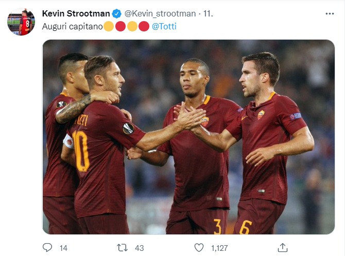The height and width of the screenshot is (256, 345).
Task: Click the first yellow circle emoji
Action: tap(109, 26)
